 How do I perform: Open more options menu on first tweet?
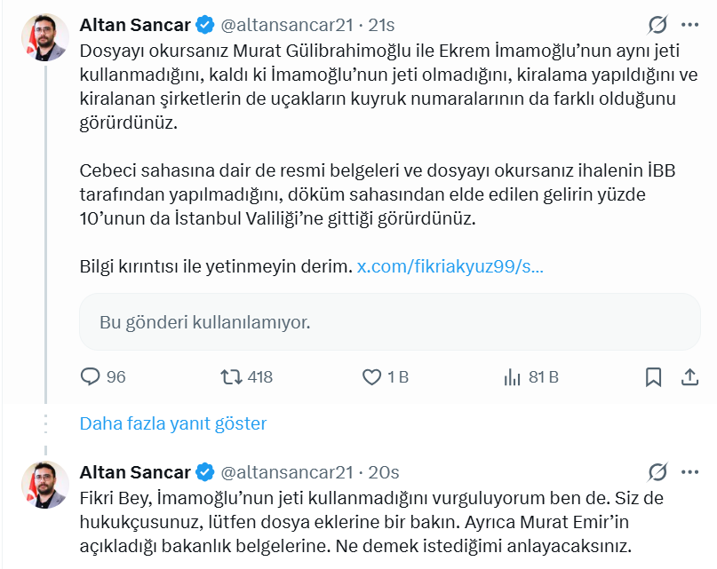coord(689,24)
